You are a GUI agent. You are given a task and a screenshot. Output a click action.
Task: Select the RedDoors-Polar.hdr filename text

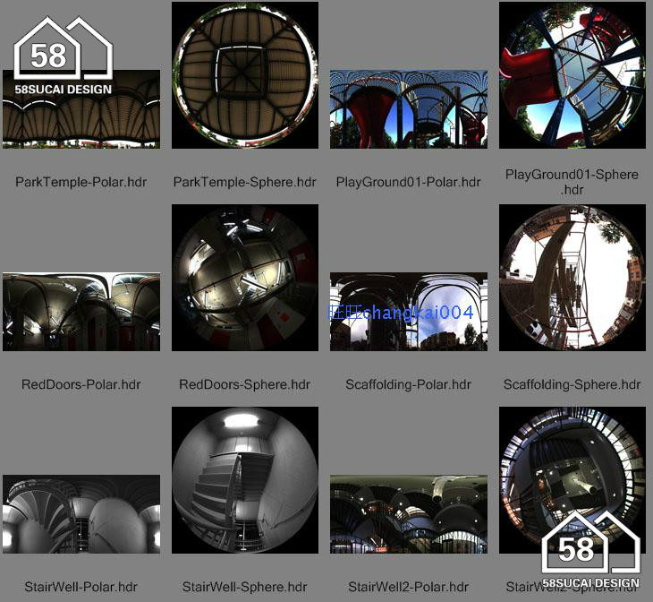(81, 384)
